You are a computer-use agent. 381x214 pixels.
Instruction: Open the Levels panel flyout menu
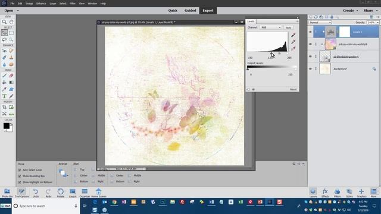pos(297,21)
